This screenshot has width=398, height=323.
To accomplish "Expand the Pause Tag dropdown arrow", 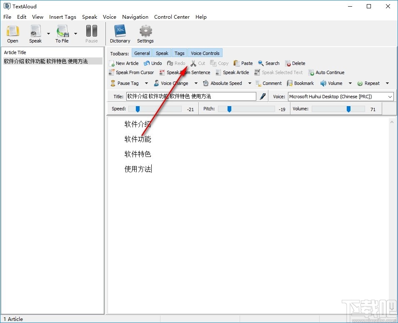I will click(147, 83).
